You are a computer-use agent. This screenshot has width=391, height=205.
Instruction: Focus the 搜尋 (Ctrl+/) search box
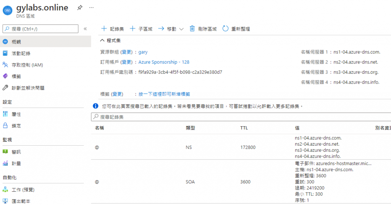click(40, 29)
